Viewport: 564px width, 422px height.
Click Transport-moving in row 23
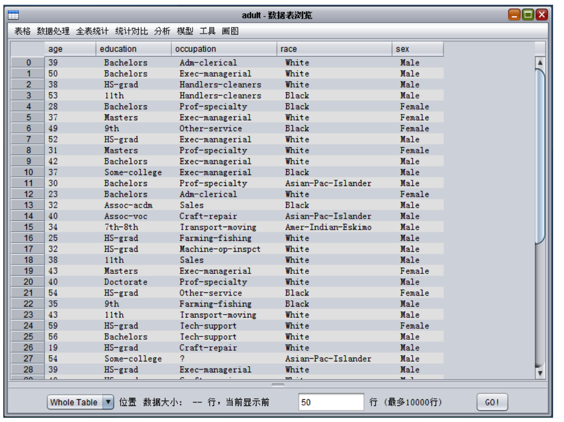point(218,315)
